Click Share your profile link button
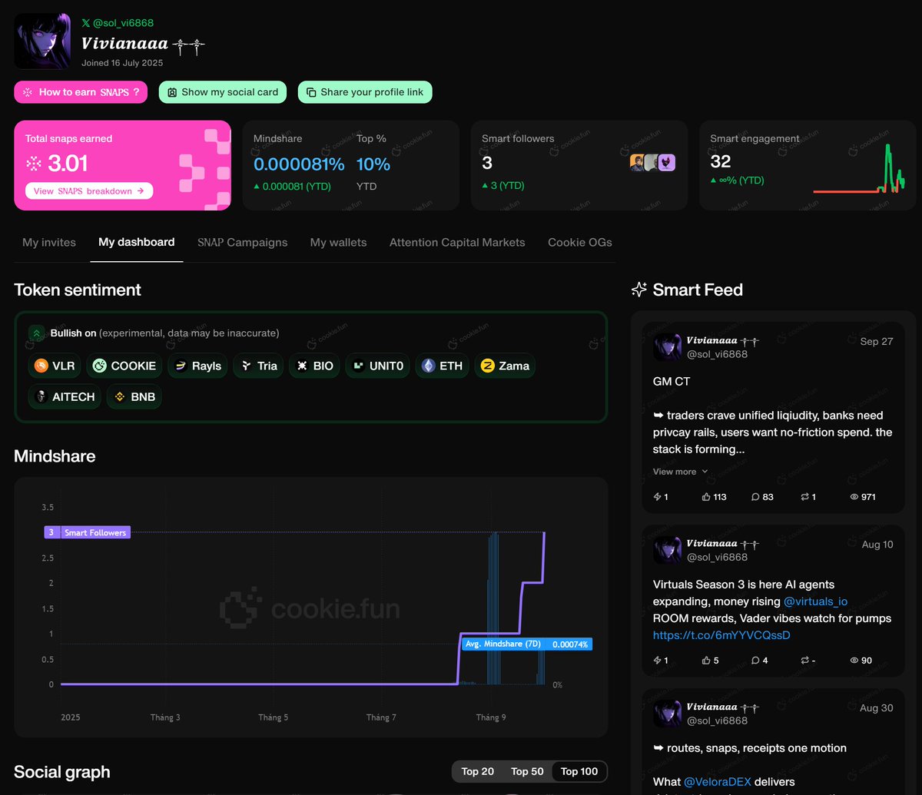The image size is (922, 795). [x=365, y=92]
